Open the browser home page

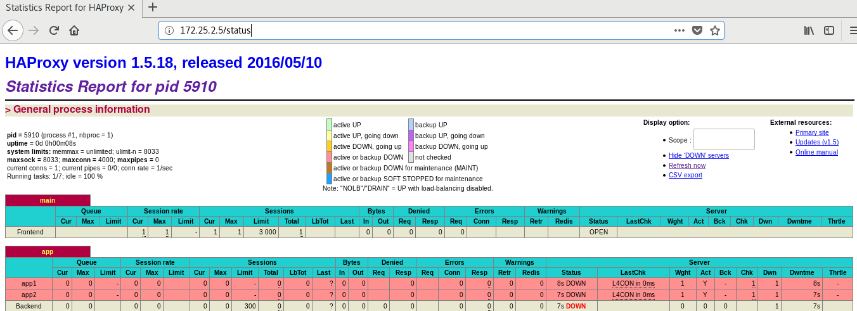(x=74, y=30)
